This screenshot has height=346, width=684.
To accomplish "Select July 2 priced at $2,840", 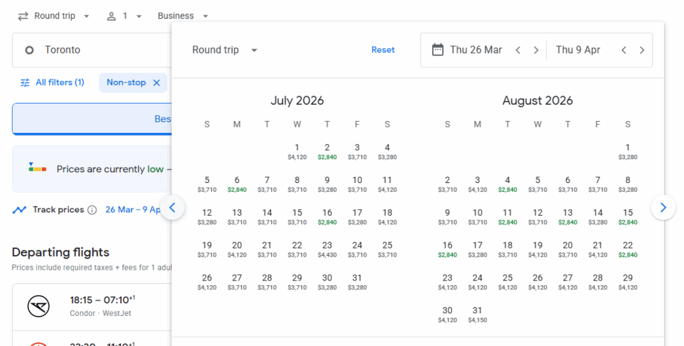I will tap(327, 152).
